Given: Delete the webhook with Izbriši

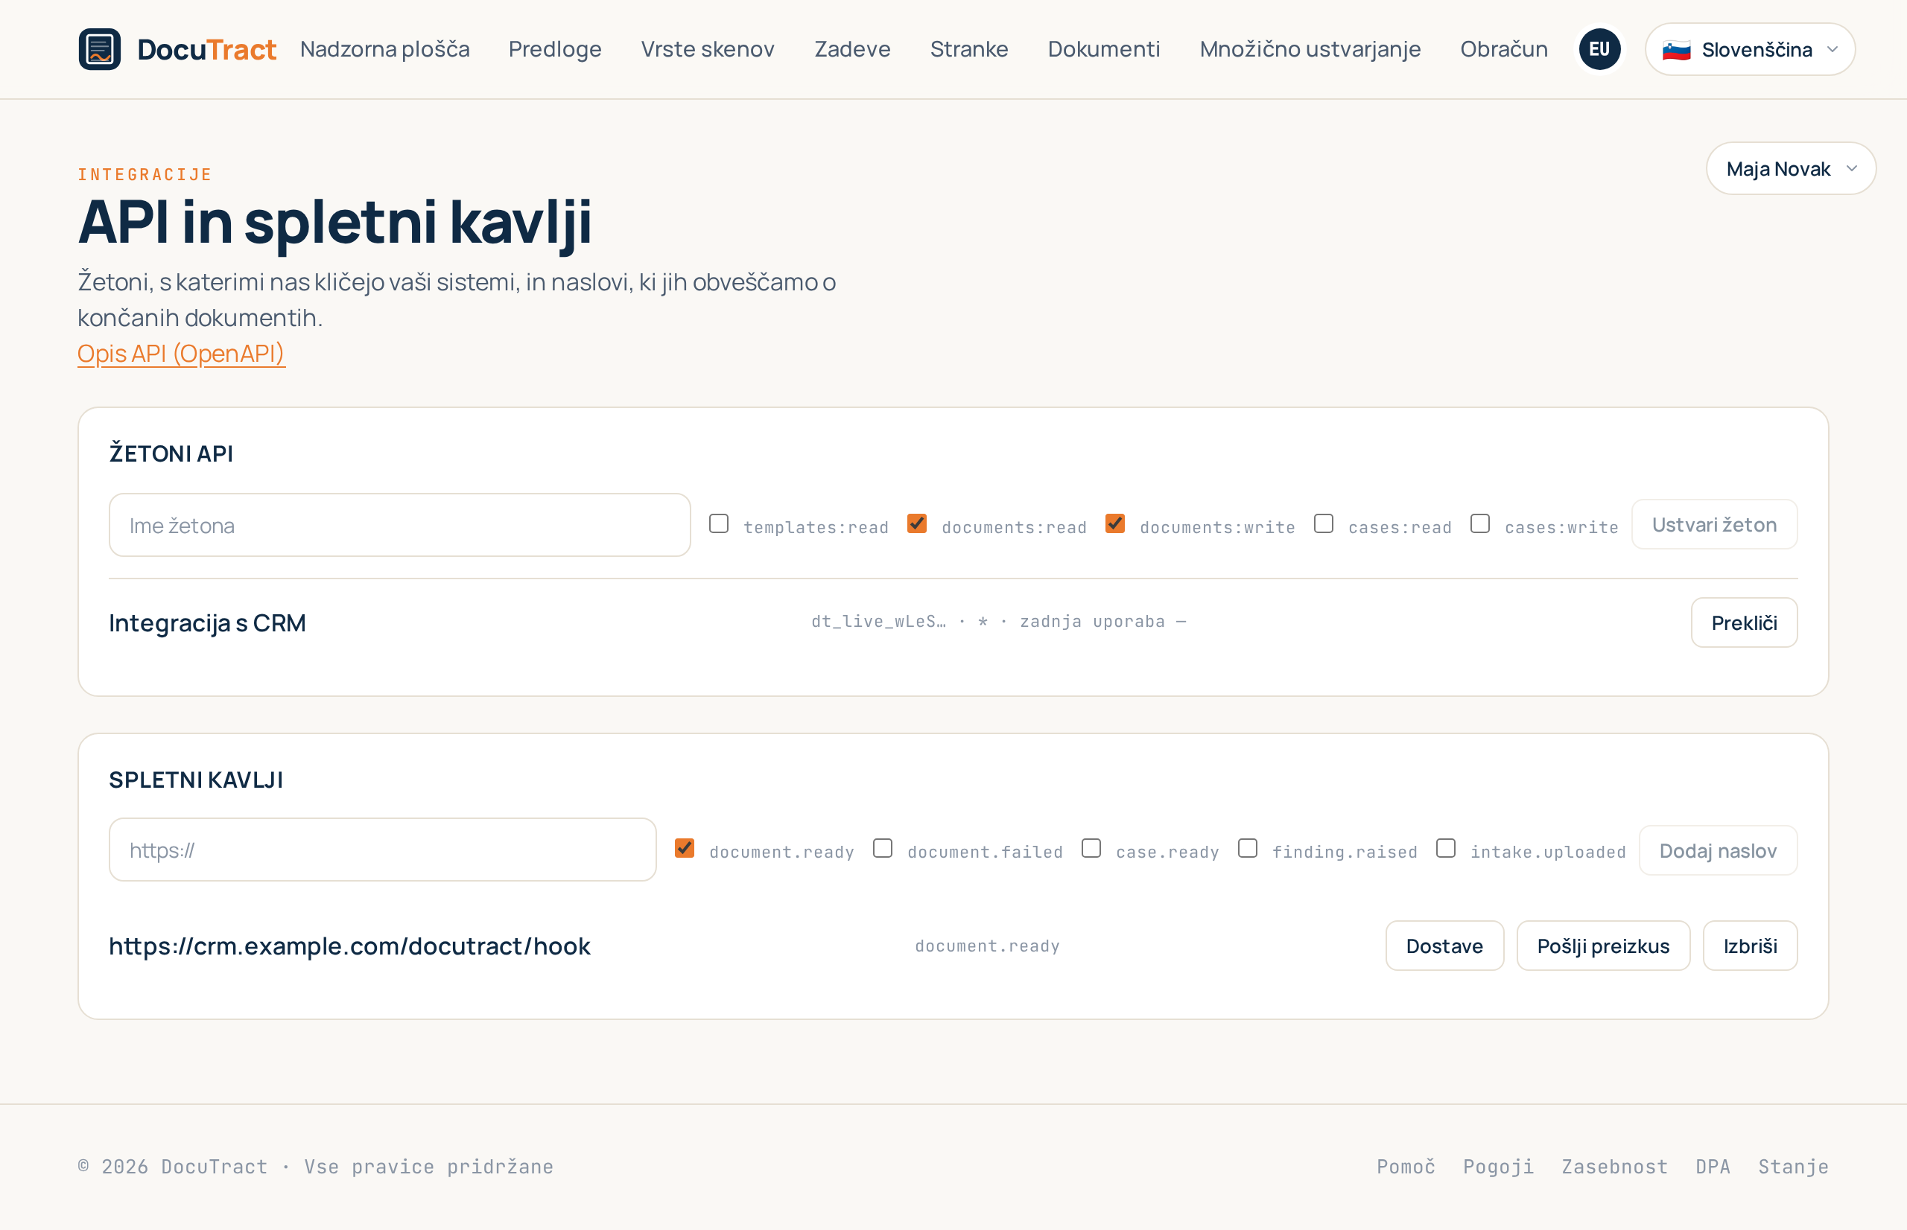Looking at the screenshot, I should (1751, 946).
